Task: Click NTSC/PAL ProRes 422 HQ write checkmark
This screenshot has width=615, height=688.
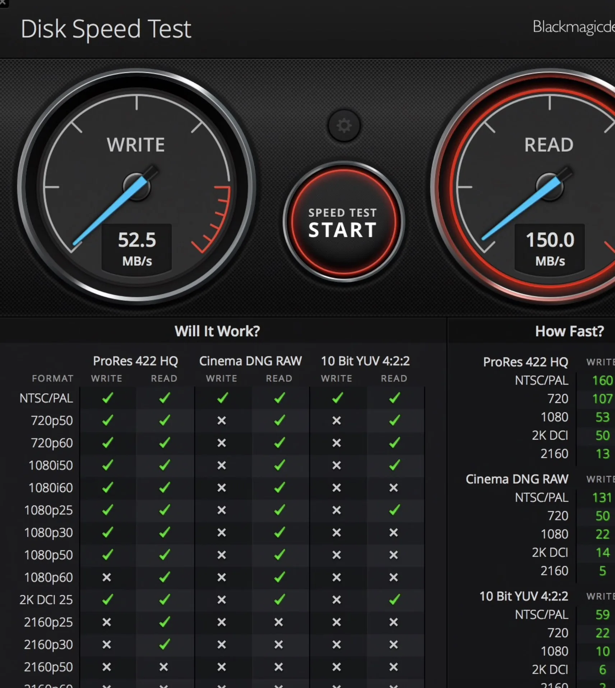Action: [107, 398]
